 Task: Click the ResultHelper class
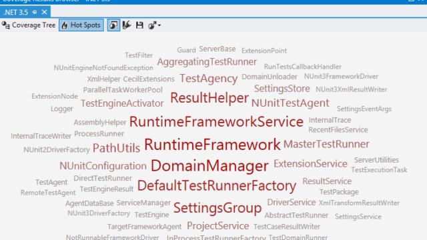pos(209,98)
